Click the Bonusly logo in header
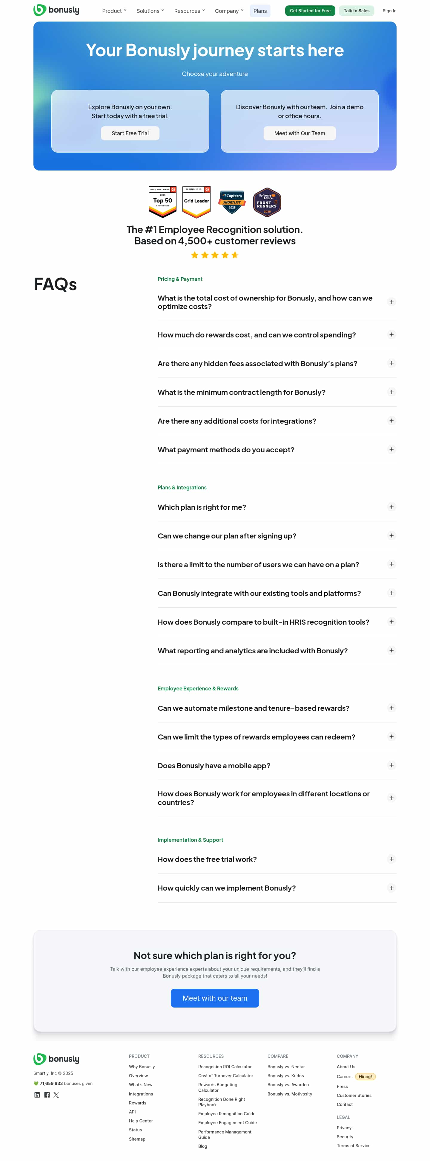430x1161 pixels. tap(56, 10)
